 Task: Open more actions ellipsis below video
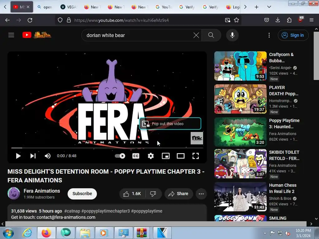click(201, 194)
